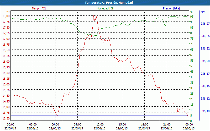Click the '40' humidity axis value
Viewport: 210px width, 131px height.
(x=192, y=77)
